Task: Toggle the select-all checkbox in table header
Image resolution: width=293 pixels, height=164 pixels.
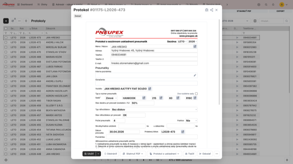Action: point(6,28)
